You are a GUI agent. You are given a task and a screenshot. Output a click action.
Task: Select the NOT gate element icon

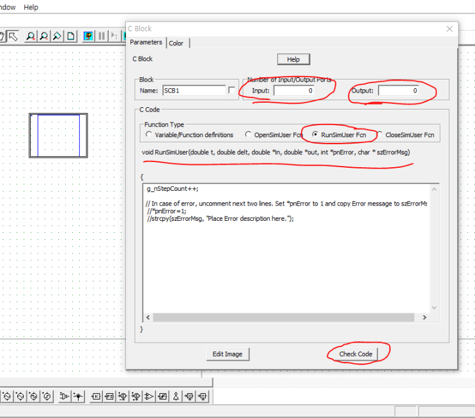tap(176, 396)
